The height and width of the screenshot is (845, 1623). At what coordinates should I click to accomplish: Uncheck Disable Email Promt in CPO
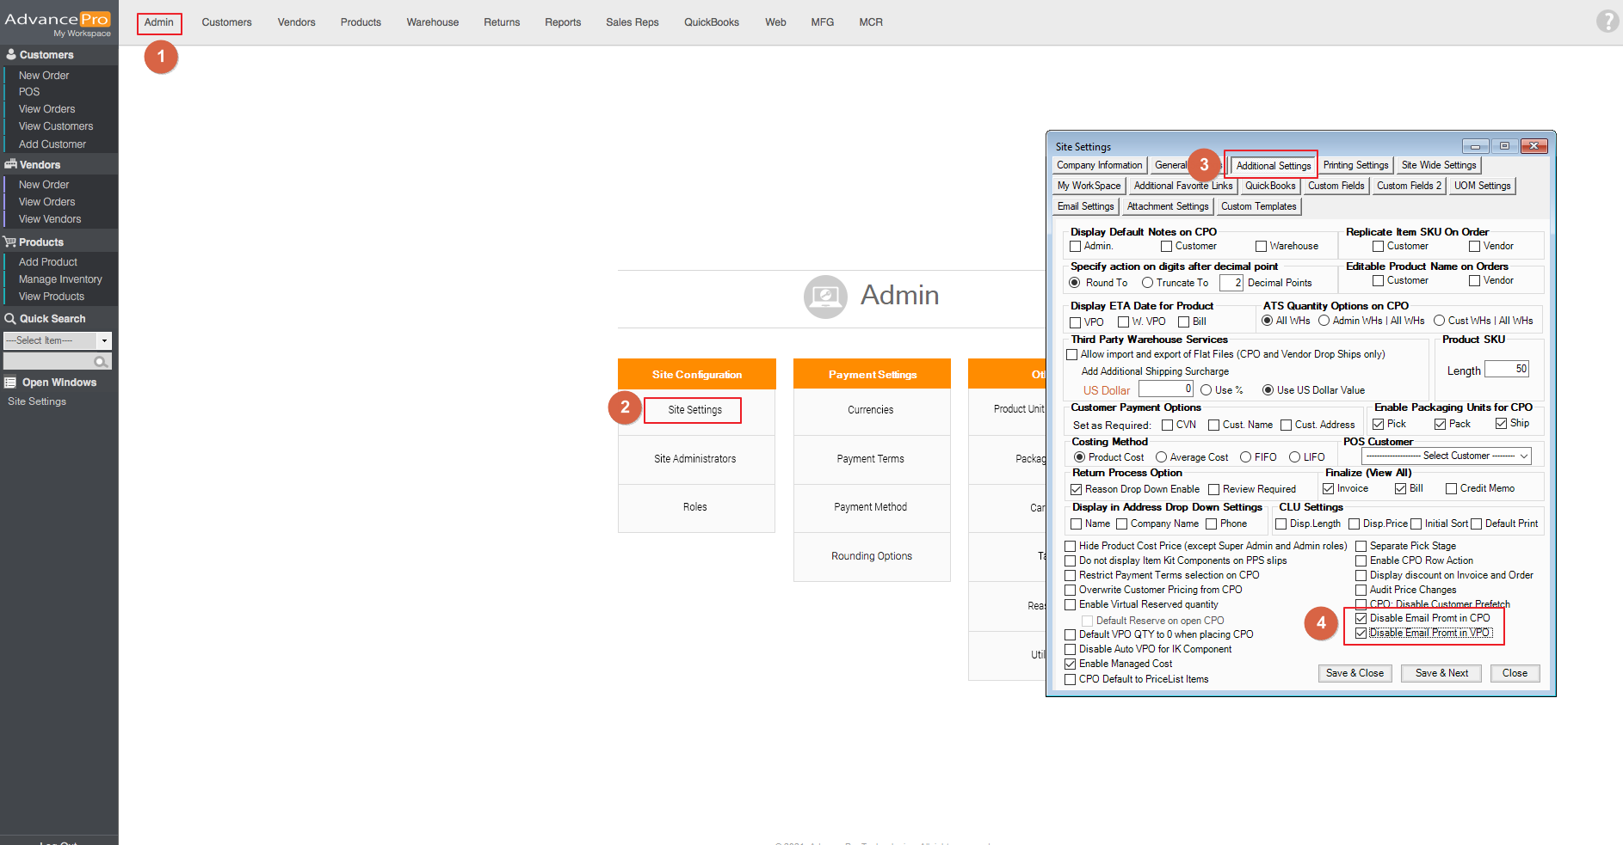click(x=1361, y=618)
